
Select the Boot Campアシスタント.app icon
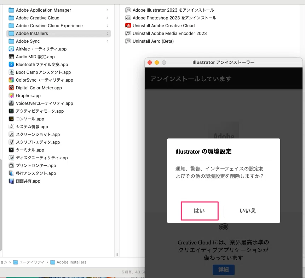pos(11,72)
